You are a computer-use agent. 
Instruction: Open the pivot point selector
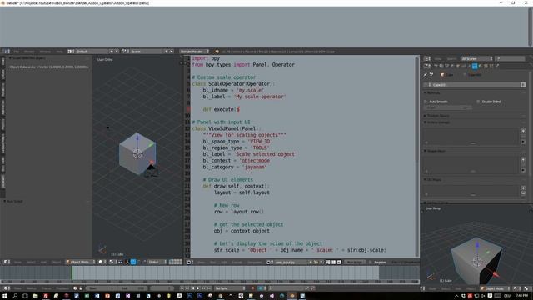click(x=112, y=262)
